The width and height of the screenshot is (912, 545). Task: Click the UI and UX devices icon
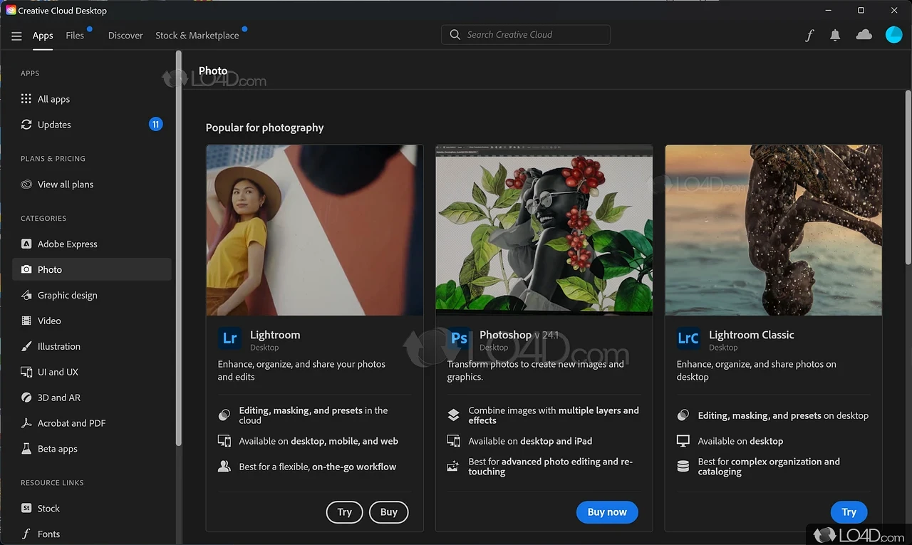point(26,373)
